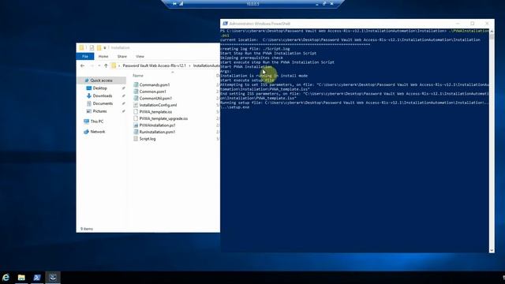
Task: Click the InstallationConfig.xml file icon
Action: point(136,105)
